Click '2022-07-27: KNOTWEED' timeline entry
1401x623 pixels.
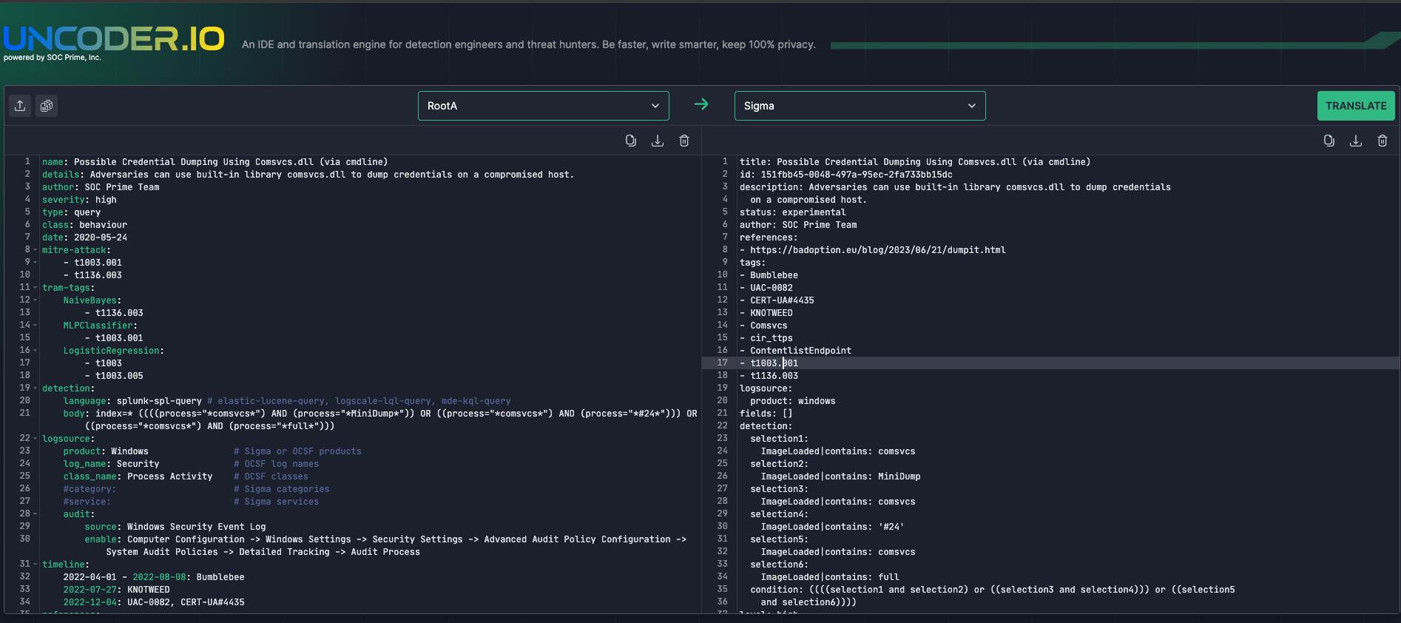[116, 590]
